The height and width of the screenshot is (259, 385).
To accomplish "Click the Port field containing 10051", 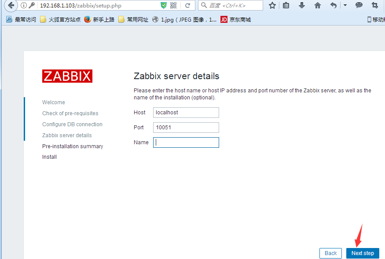I will [x=186, y=128].
